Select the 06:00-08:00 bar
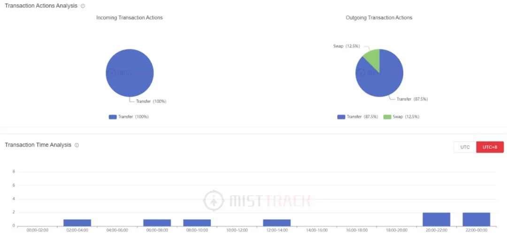The width and height of the screenshot is (507, 242). [157, 223]
